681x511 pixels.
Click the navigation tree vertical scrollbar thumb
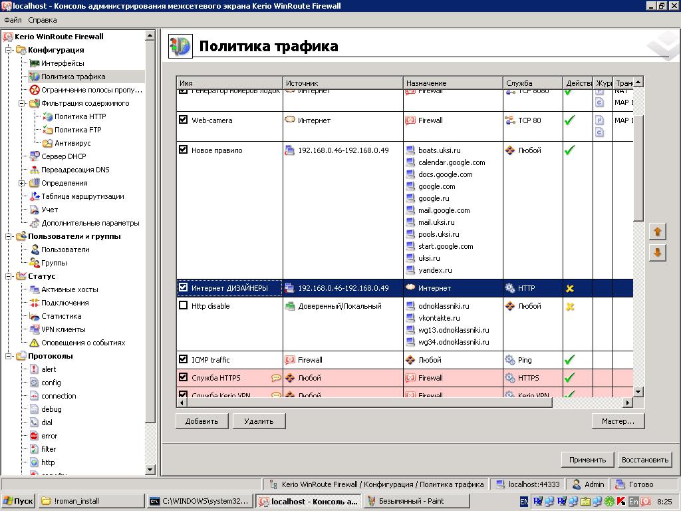click(150, 232)
